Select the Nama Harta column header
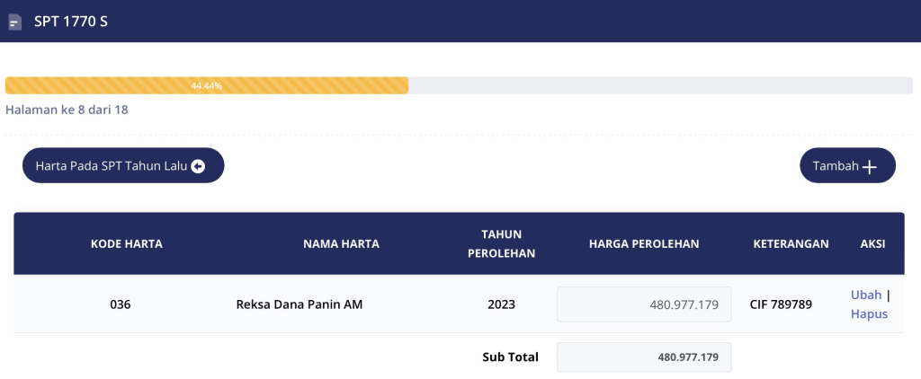The height and width of the screenshot is (379, 921). pos(341,243)
